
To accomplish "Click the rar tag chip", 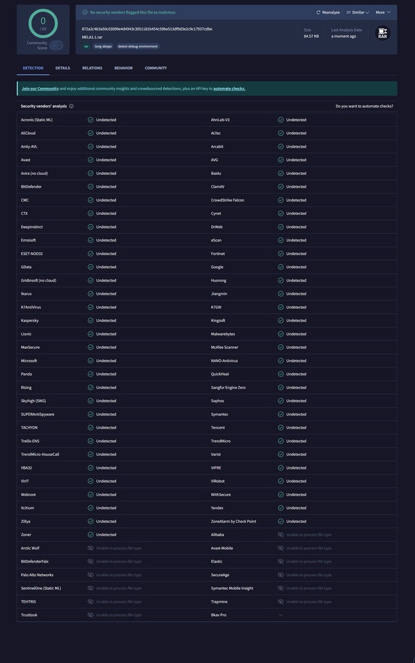I will [x=86, y=47].
